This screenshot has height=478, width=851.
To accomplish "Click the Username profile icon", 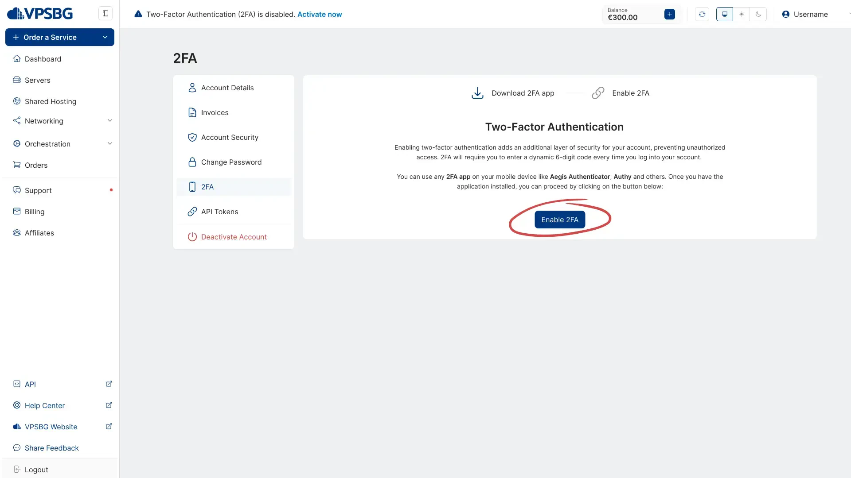I will 785,14.
